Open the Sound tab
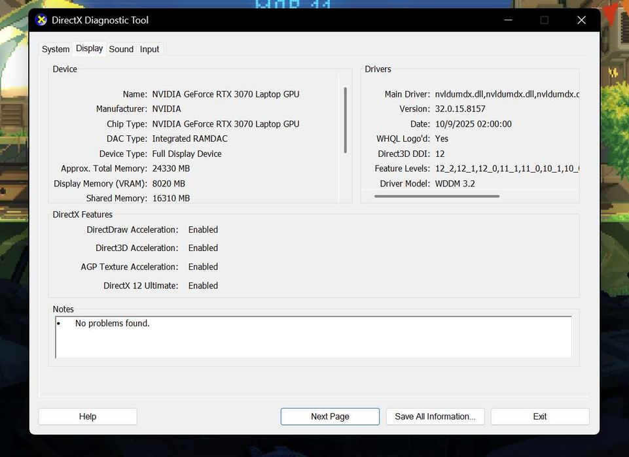 tap(121, 49)
